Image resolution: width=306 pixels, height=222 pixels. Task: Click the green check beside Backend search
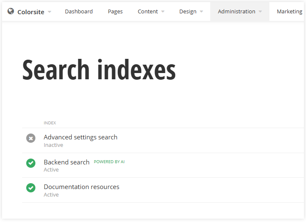click(x=31, y=163)
